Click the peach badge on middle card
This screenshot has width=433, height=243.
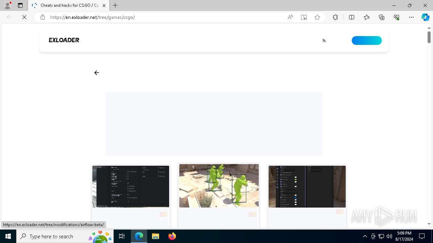point(252,214)
